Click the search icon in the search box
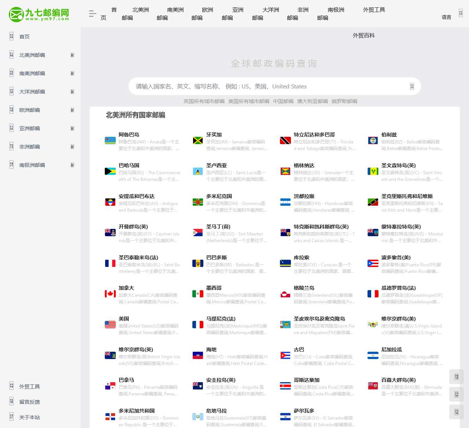The width and height of the screenshot is (469, 428). (412, 87)
